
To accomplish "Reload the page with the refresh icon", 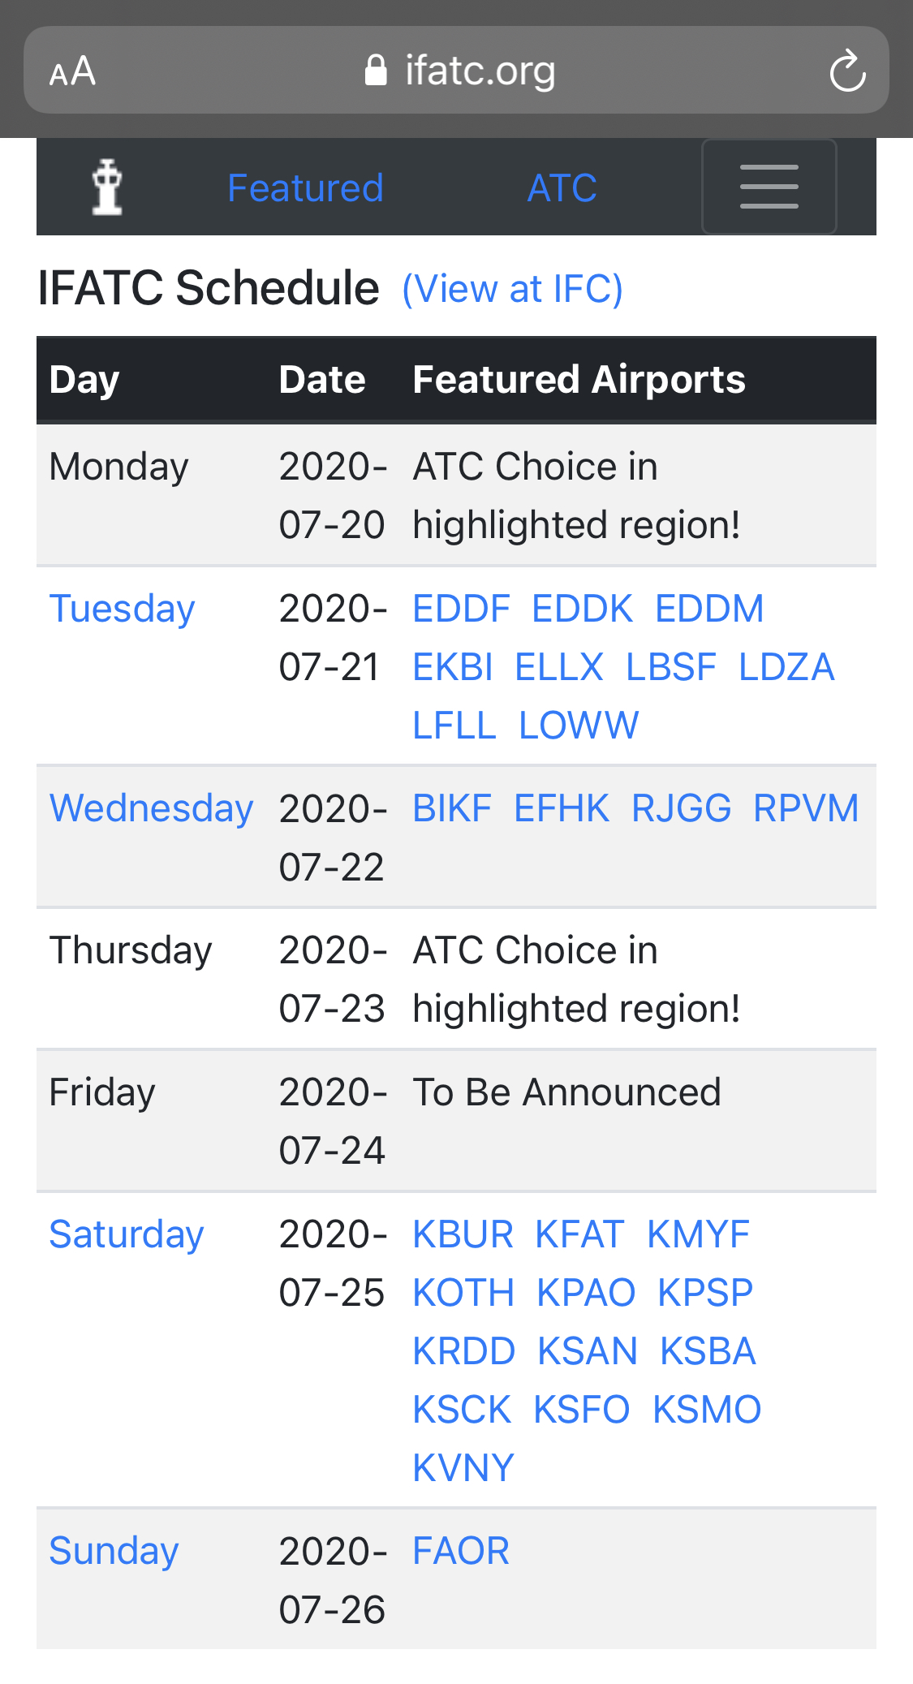I will [847, 71].
